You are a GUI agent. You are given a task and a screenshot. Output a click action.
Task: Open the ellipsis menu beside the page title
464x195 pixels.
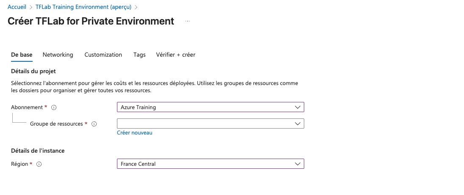pos(188,21)
